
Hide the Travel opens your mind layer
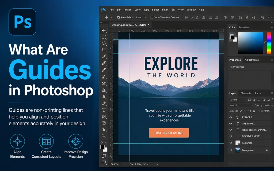pyautogui.click(x=231, y=130)
